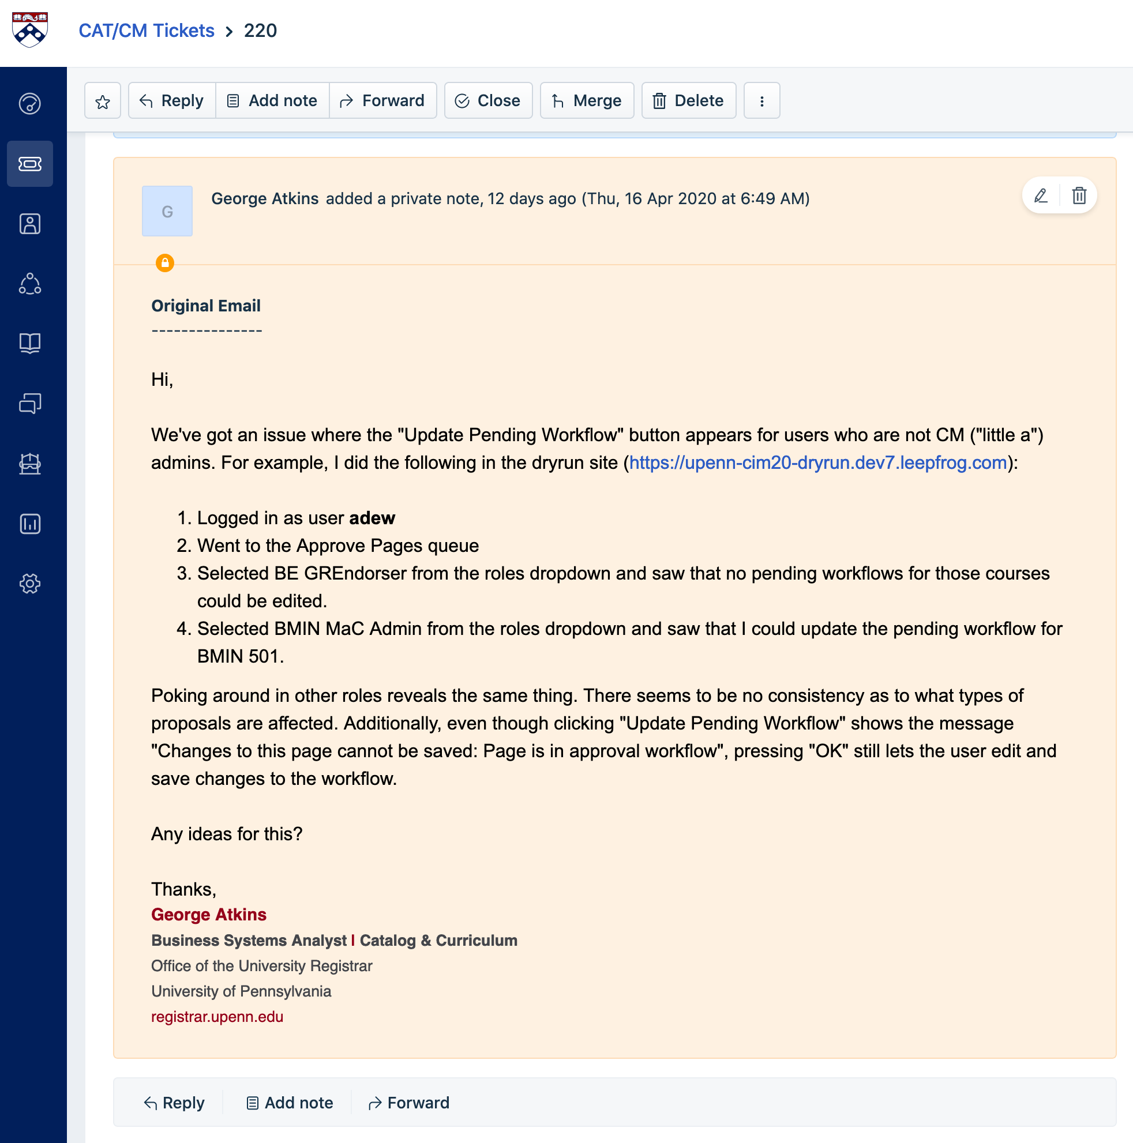
Task: Edit the private note pencil icon
Action: pyautogui.click(x=1041, y=196)
